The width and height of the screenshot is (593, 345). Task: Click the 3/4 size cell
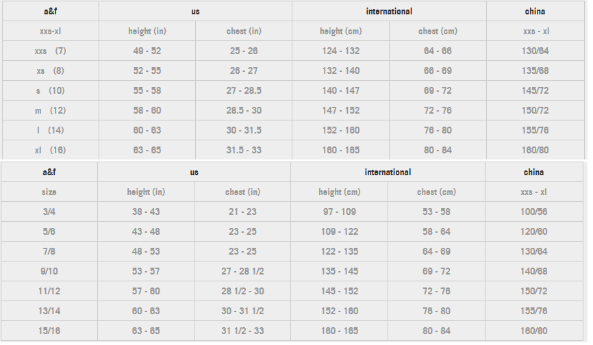49,212
